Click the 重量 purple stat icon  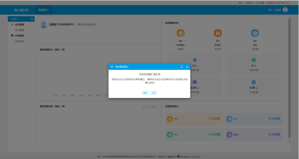pos(229,135)
